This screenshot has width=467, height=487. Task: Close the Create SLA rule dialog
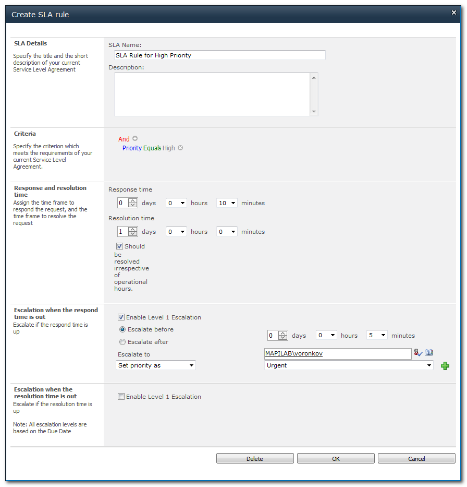point(453,13)
